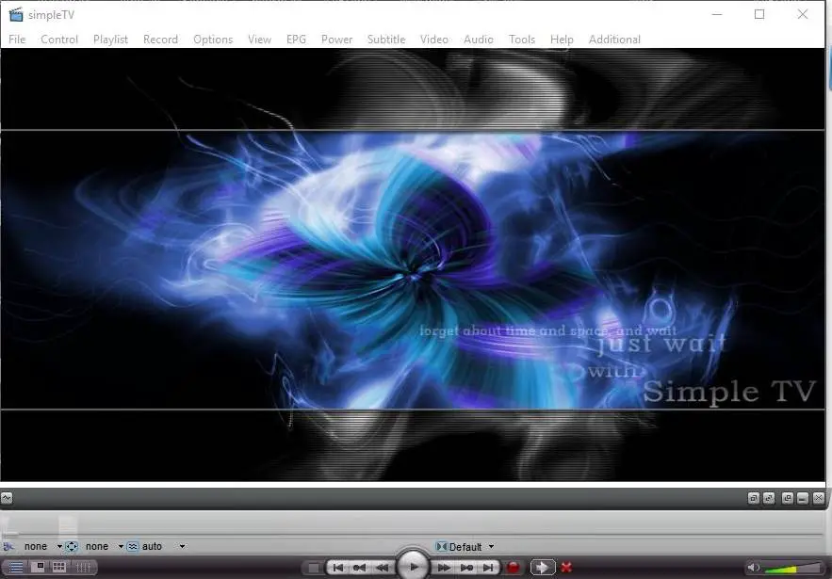Open the Help menu
Screen dimensions: 832x579
(562, 40)
